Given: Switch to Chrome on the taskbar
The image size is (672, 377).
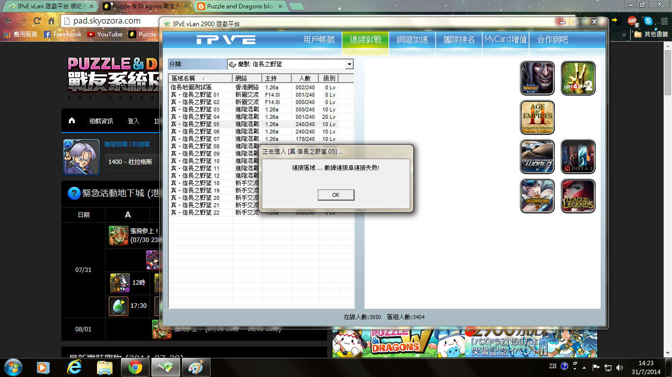Looking at the screenshot, I should point(135,367).
